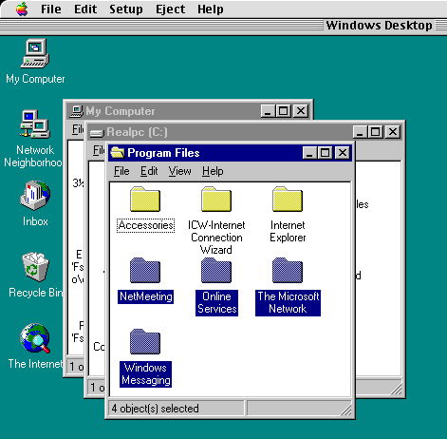The image size is (447, 439).
Task: Select the NetMeeting folder icon
Action: pyautogui.click(x=145, y=270)
